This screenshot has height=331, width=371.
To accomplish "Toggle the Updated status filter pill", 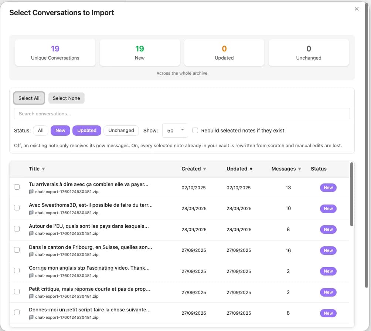I will click(x=87, y=131).
